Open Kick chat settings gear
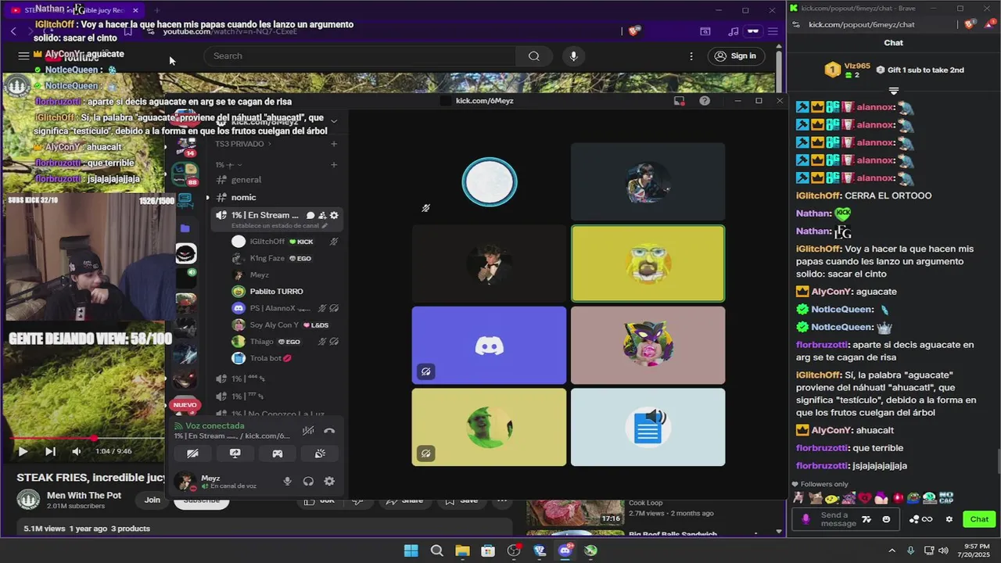 click(949, 519)
